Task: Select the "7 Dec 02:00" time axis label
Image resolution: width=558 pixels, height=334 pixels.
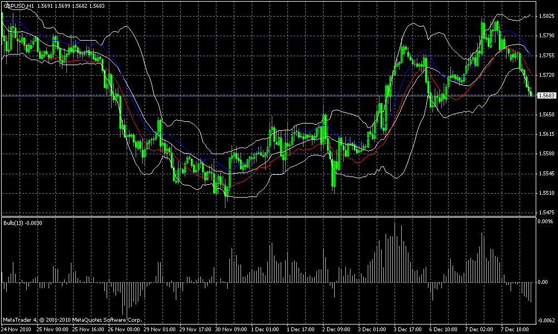Action: pos(479,330)
